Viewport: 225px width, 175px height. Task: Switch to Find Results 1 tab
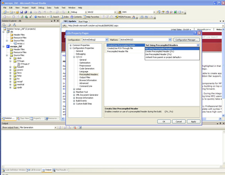[x=60, y=170]
